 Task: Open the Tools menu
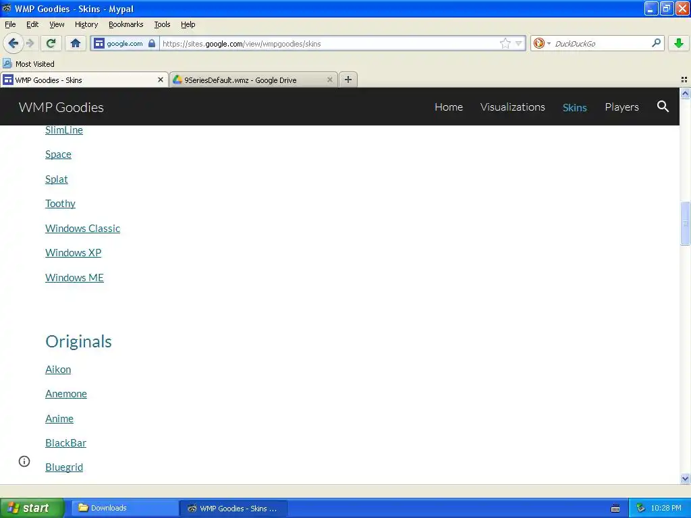(x=162, y=24)
